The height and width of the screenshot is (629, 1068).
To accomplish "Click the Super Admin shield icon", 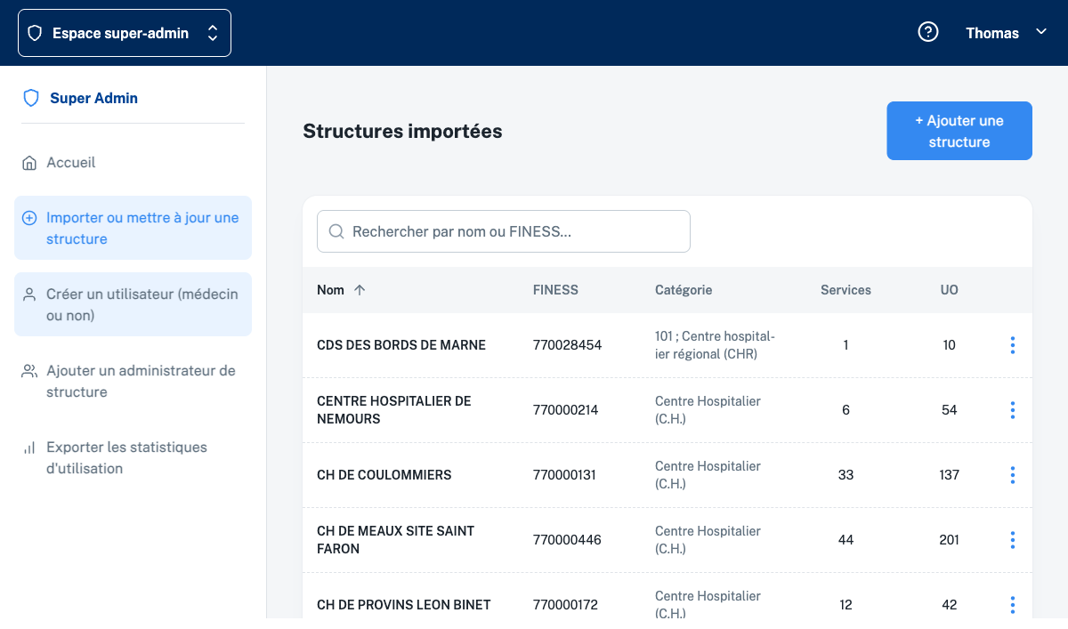I will 31,98.
